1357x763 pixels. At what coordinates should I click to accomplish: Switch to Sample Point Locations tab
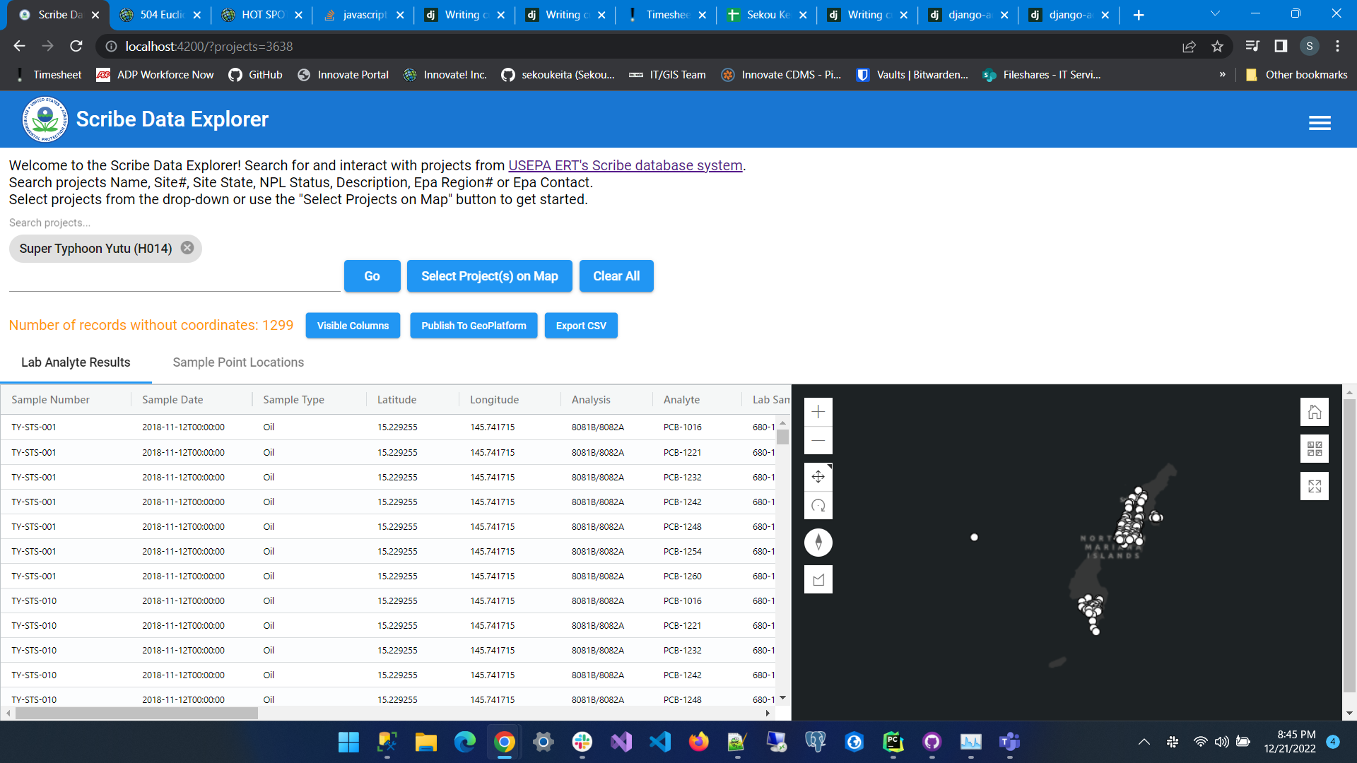(x=238, y=362)
